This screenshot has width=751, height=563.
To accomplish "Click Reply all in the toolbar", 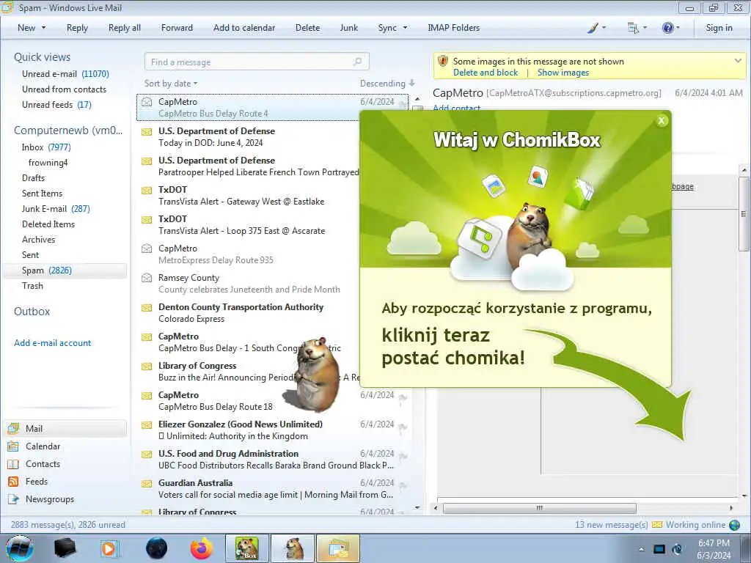I will point(125,28).
